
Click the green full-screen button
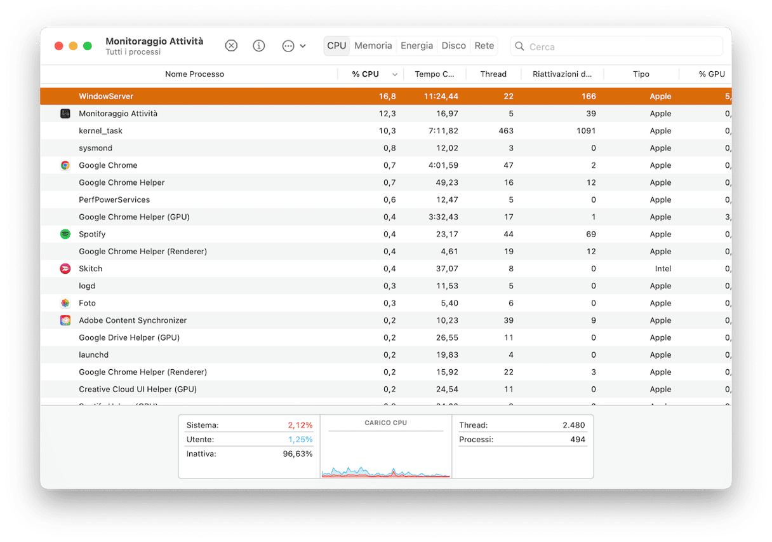coord(88,46)
